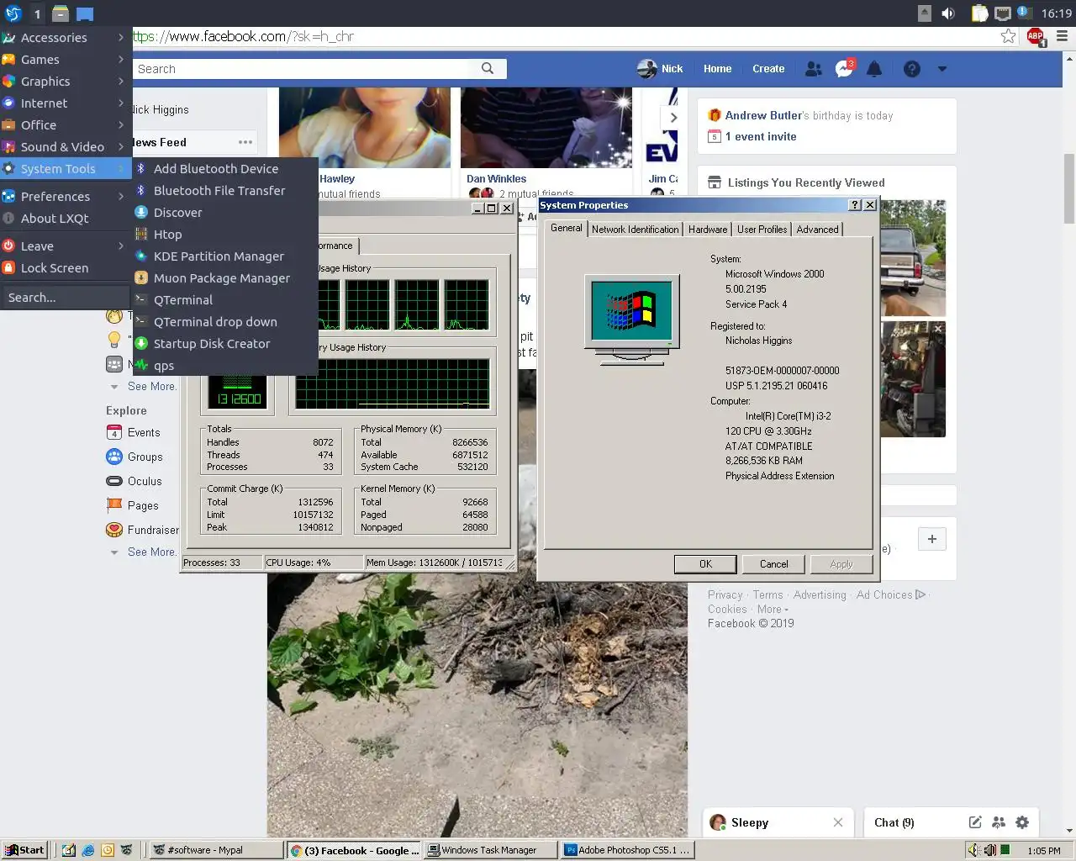Open the LXQt main menu button
Screen dimensions: 1076x861
[x=13, y=13]
